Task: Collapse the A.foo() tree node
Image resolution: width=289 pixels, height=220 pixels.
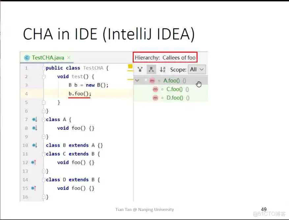Action: [137, 80]
